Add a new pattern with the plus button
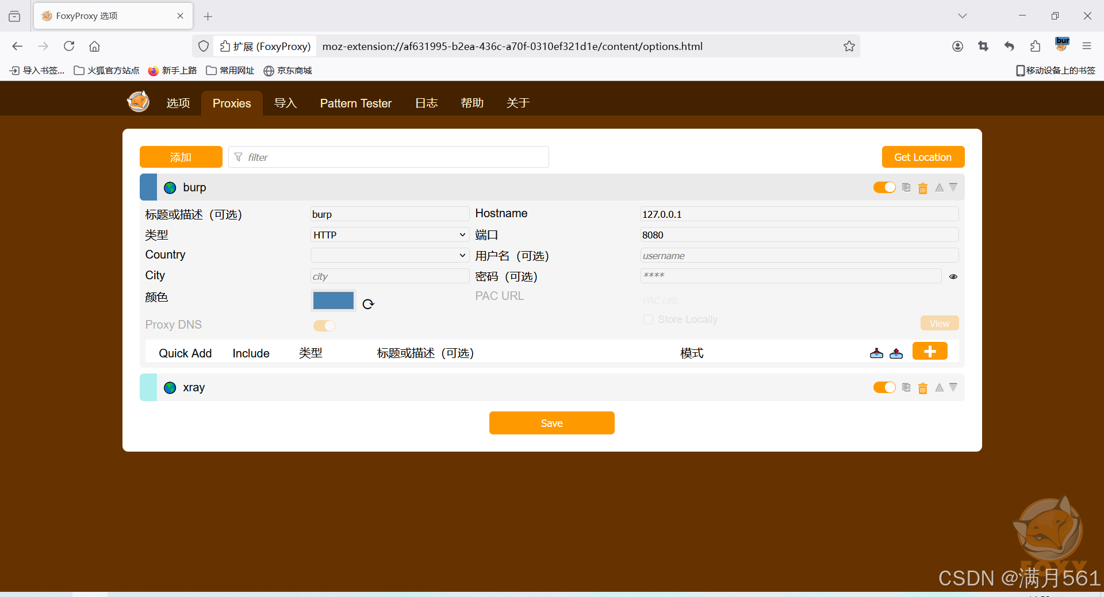 coord(930,351)
